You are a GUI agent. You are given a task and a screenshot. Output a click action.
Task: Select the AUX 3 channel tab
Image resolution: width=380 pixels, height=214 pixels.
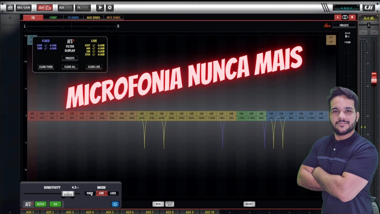click(70, 212)
